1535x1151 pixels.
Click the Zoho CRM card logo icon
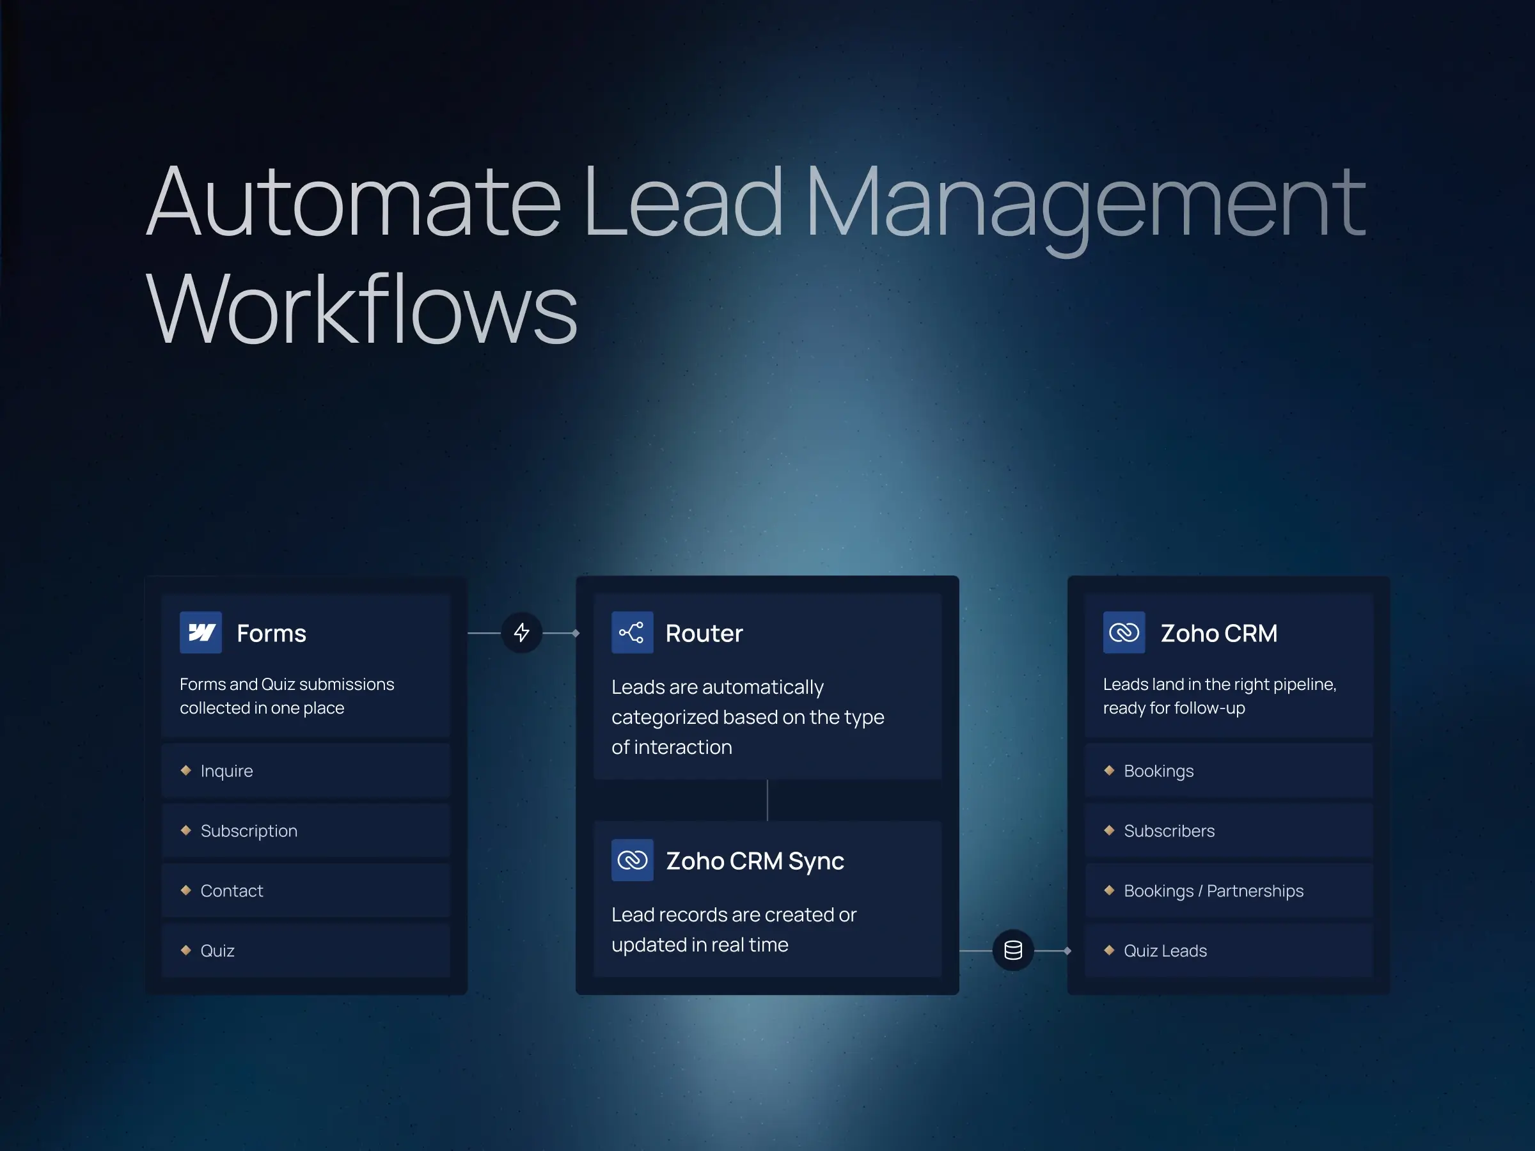1124,632
